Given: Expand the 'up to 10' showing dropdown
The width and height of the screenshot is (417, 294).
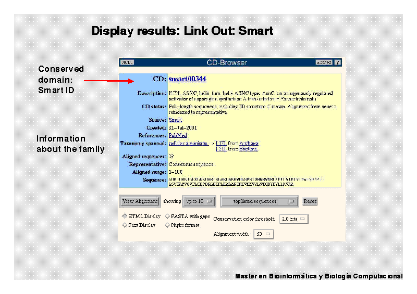Looking at the screenshot, I should (x=199, y=201).
